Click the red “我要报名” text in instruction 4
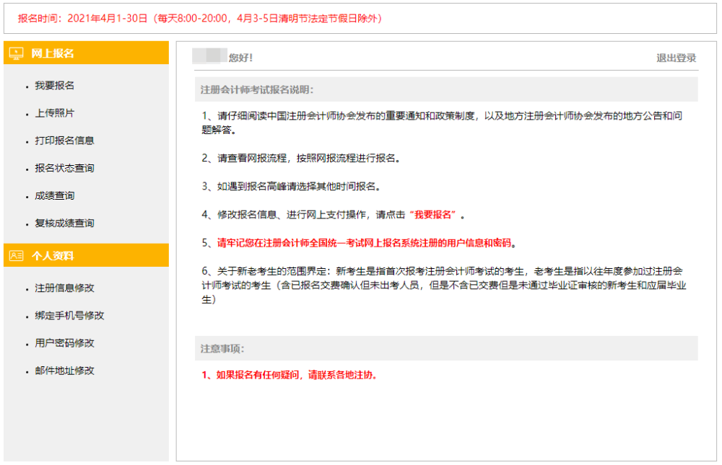Viewport: 722px width, 465px height. click(x=435, y=215)
